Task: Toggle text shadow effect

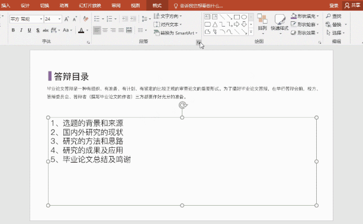Action: click(38, 30)
